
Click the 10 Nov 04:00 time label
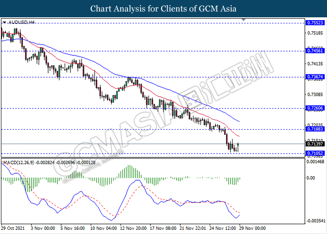103,228
